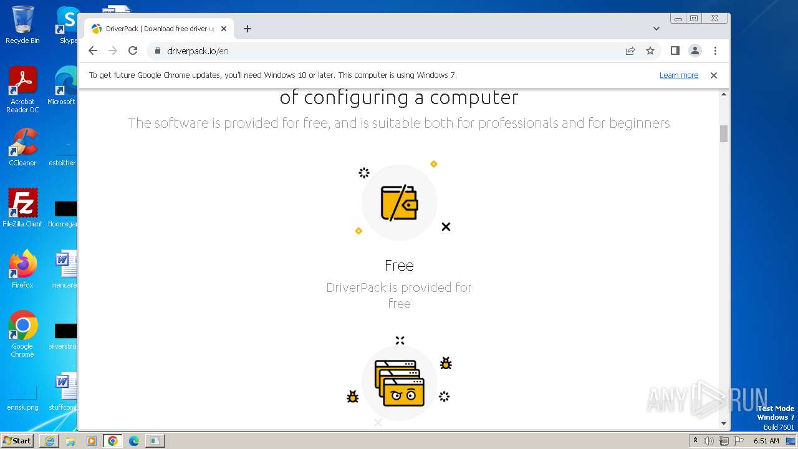Image resolution: width=798 pixels, height=449 pixels.
Task: Open the Skype desktop shortcut
Action: pyautogui.click(x=67, y=25)
